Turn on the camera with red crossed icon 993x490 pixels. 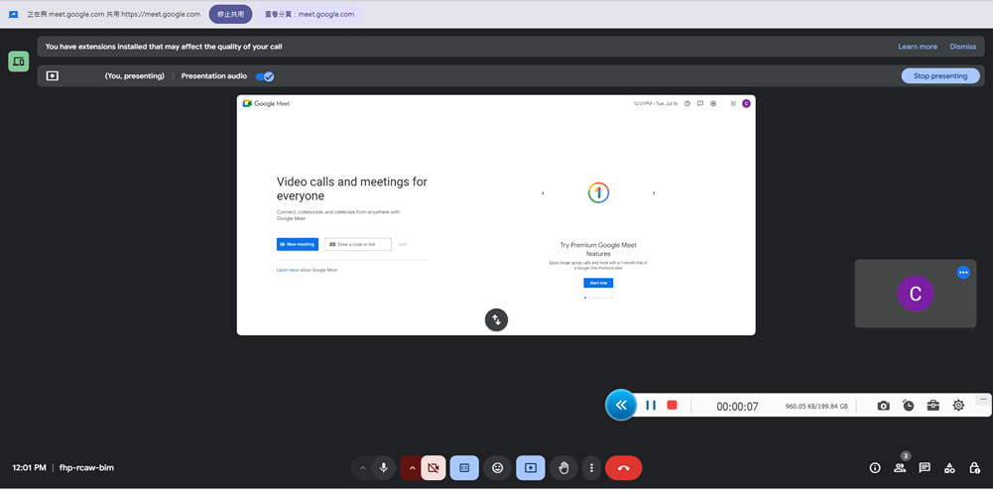434,468
